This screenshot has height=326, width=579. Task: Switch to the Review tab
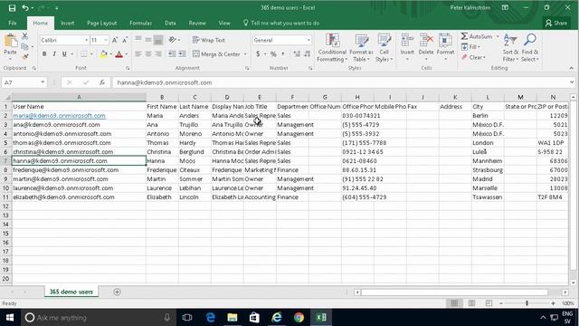pos(197,23)
